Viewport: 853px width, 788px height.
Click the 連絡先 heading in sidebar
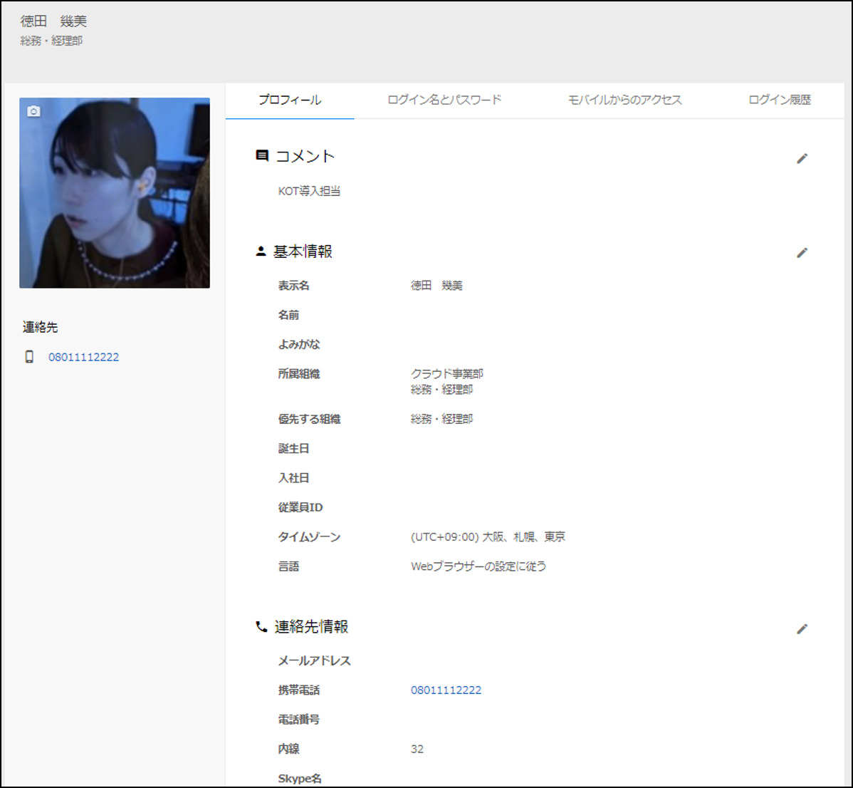tap(40, 327)
